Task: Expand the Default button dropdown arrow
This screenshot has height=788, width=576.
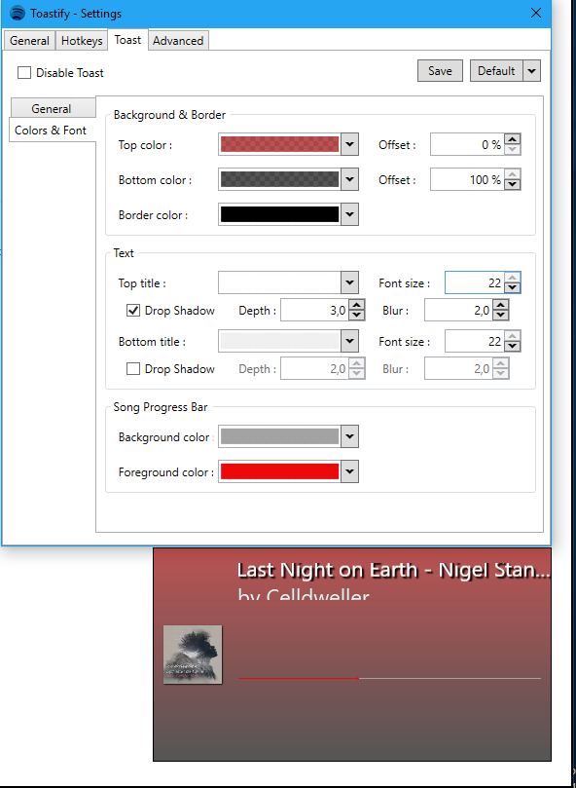Action: pos(532,71)
